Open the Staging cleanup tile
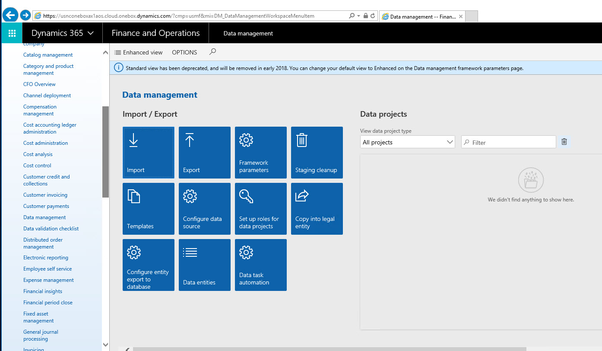602x351 pixels. coord(317,152)
